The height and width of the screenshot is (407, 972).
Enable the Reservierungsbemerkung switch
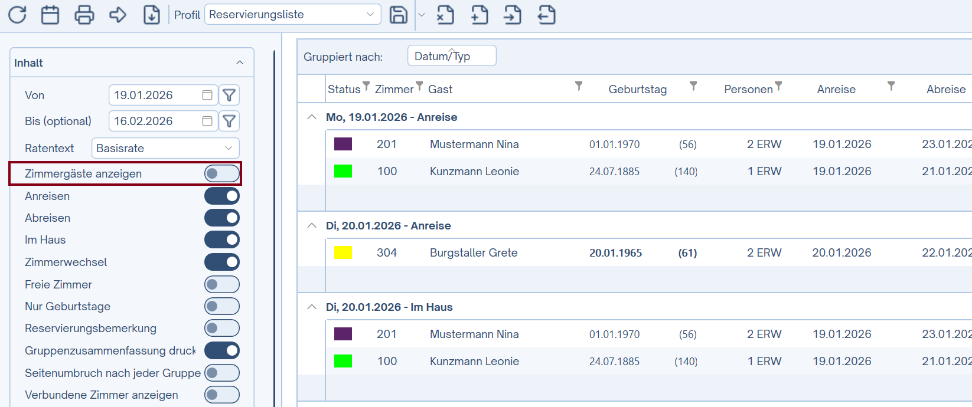[x=222, y=328]
